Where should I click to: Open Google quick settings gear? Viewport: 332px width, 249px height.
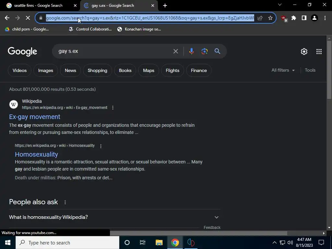[x=304, y=52]
